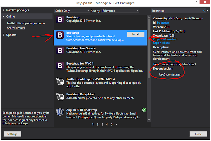This screenshot has height=141, width=211.
Task: Click the Twitter Bootstrap for ASP.Net MVC 4 icon
Action: coord(60,81)
